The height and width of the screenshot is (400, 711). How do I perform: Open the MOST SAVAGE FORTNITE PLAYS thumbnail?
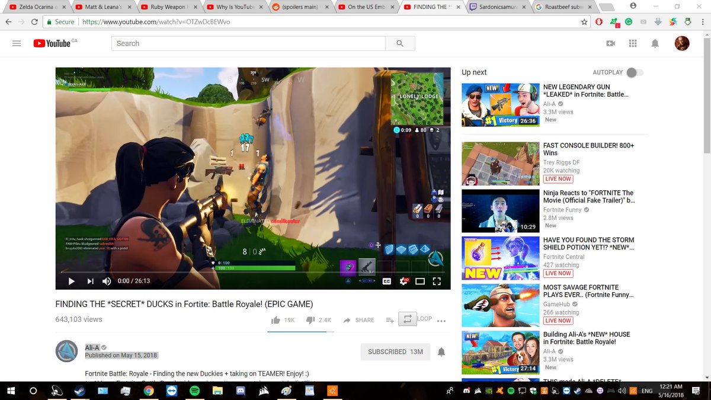501,305
